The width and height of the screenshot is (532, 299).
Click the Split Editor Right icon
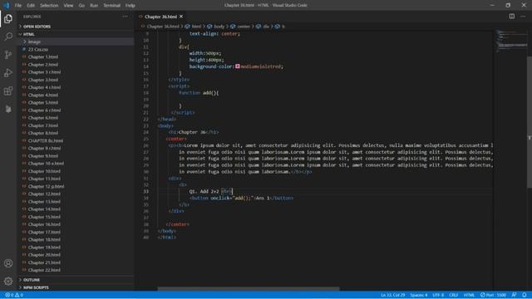coord(512,17)
